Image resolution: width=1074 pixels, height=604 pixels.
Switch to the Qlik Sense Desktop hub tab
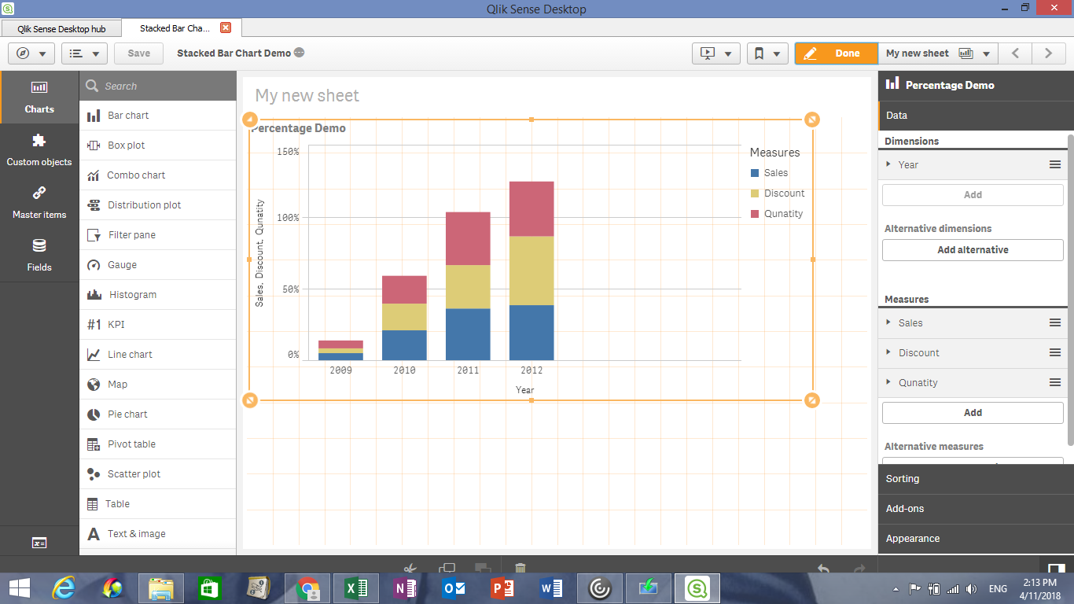(x=61, y=28)
